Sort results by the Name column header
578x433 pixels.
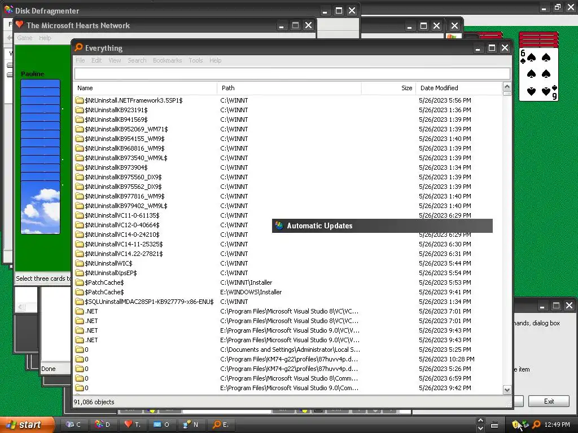pos(145,88)
